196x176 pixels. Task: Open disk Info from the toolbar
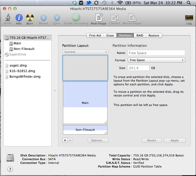(x=19, y=17)
